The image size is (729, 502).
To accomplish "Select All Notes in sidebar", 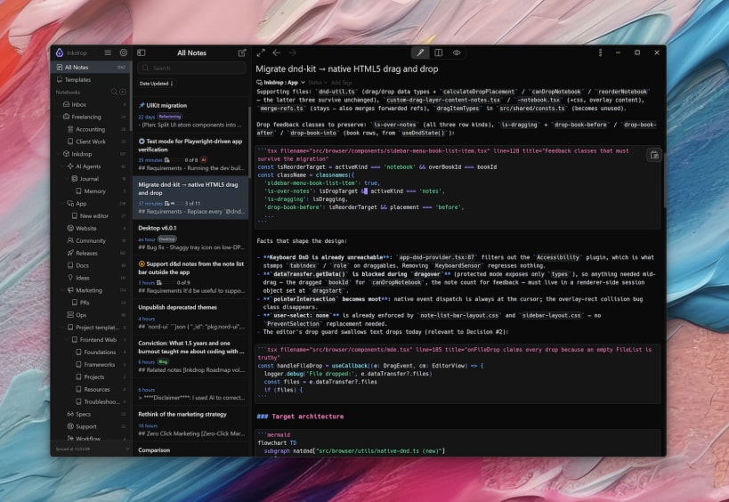I will click(91, 68).
